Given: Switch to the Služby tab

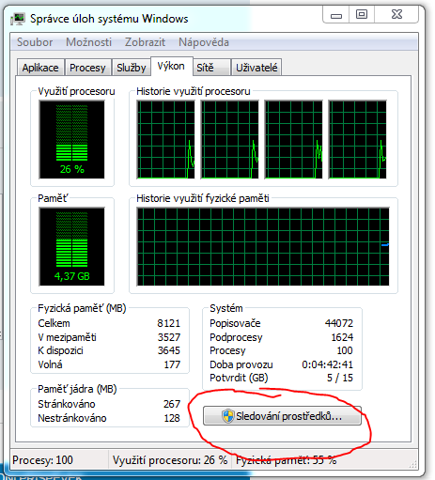Looking at the screenshot, I should tap(132, 68).
